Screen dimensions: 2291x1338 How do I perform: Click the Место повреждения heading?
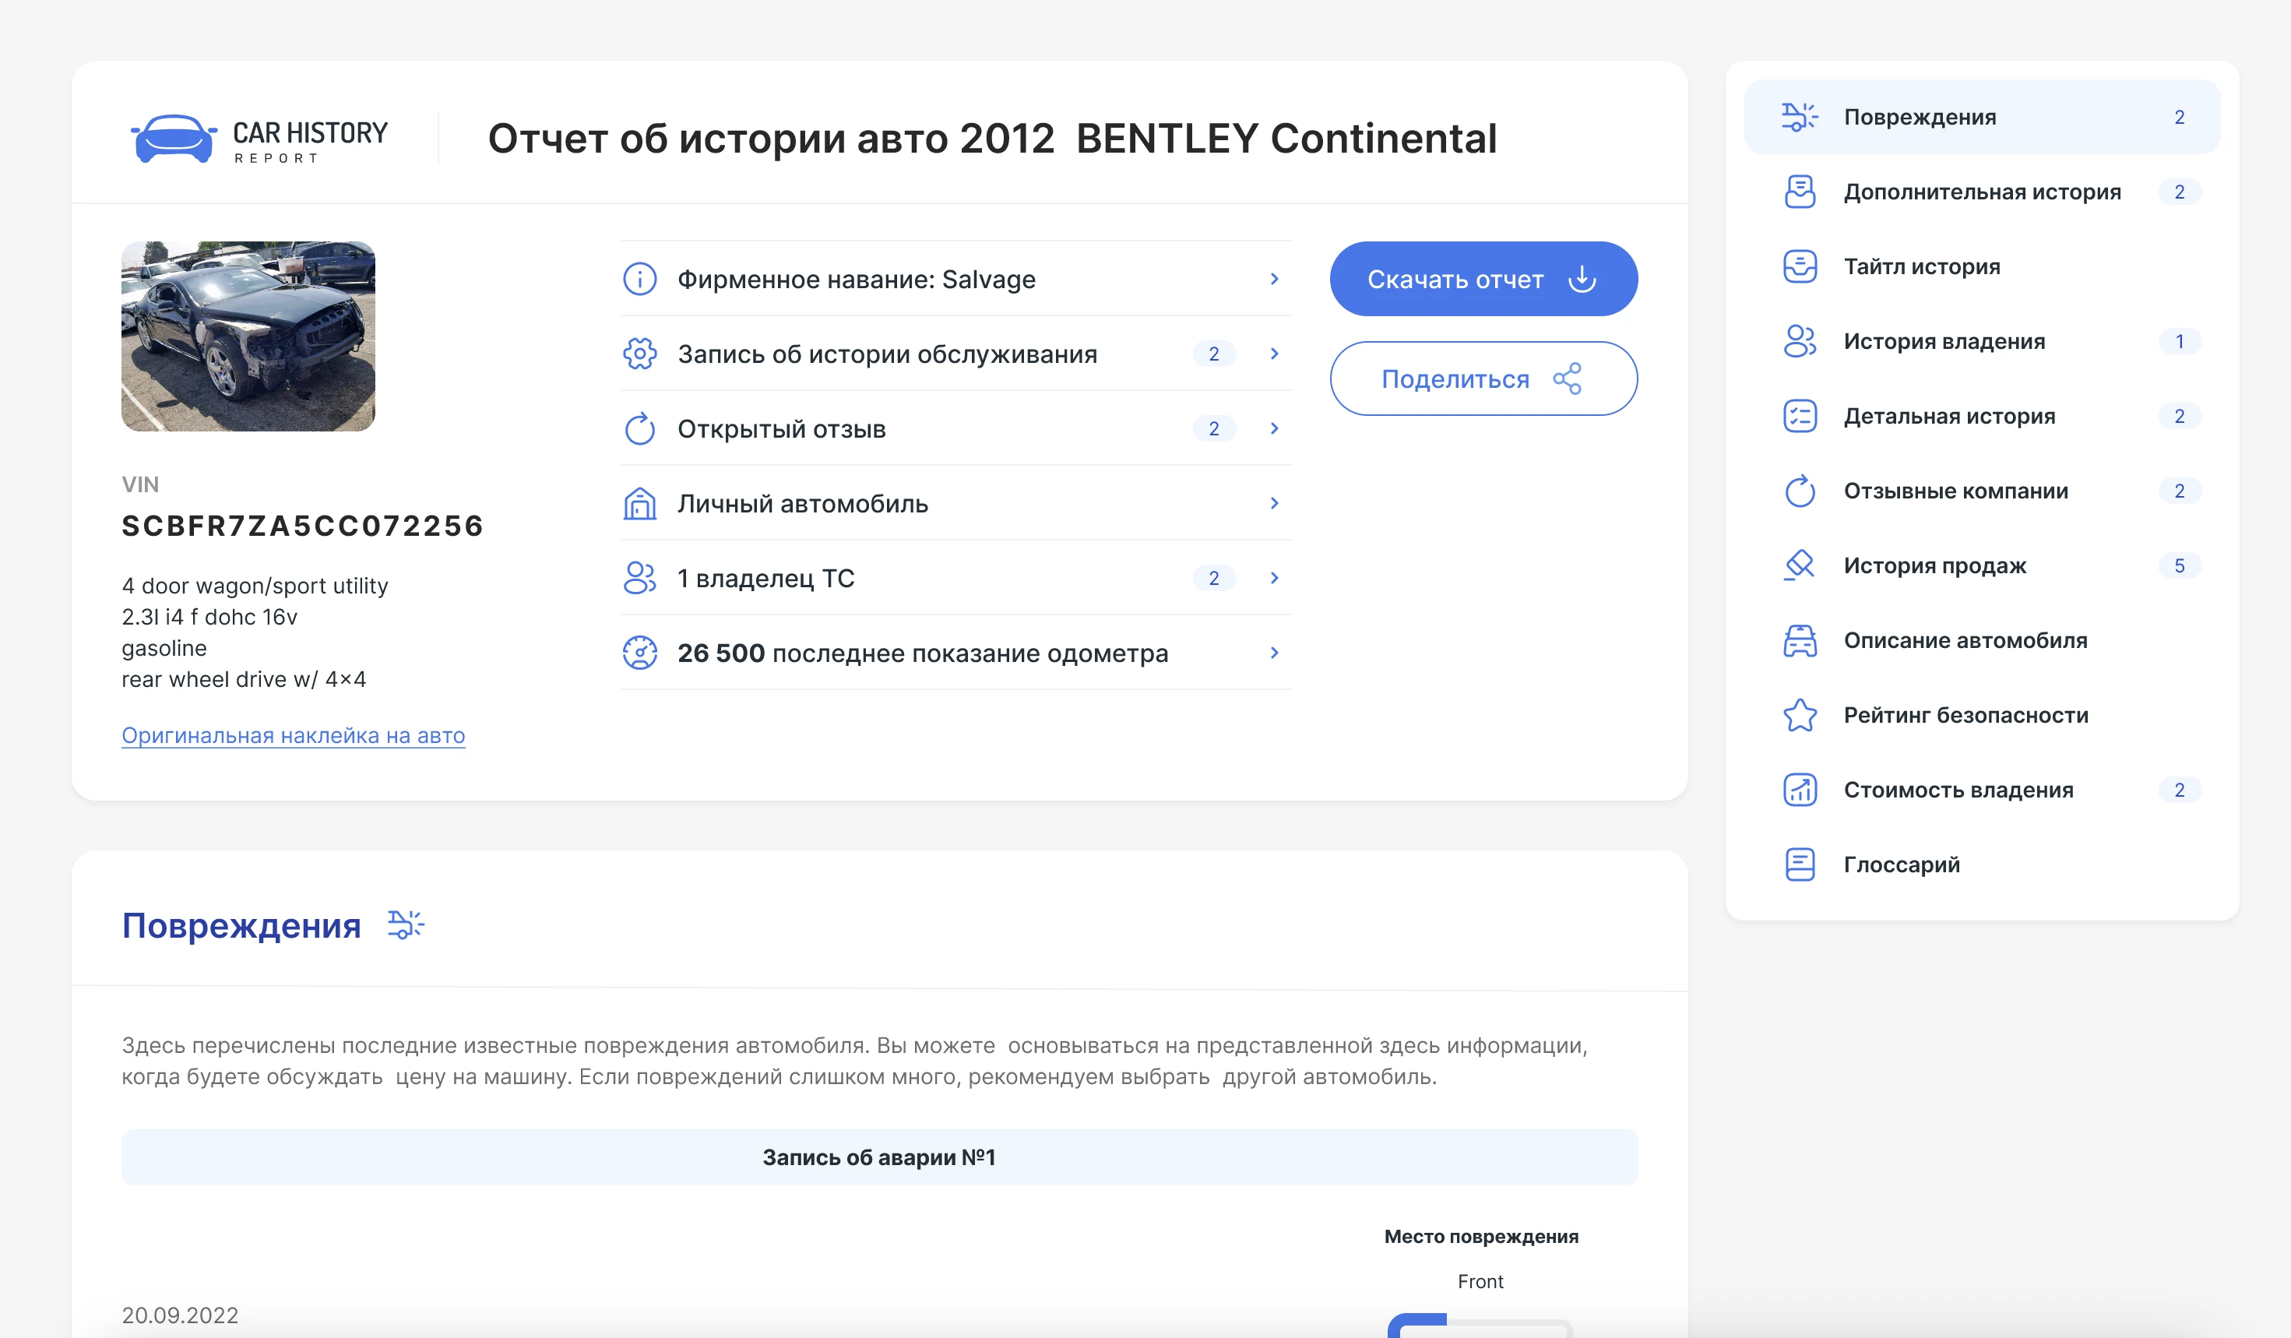1481,1236
